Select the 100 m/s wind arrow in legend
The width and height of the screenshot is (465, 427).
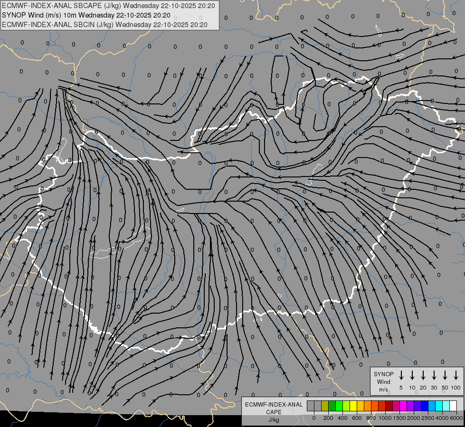[456, 375]
